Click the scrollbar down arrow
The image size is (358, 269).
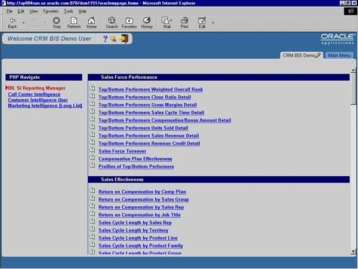(353, 252)
